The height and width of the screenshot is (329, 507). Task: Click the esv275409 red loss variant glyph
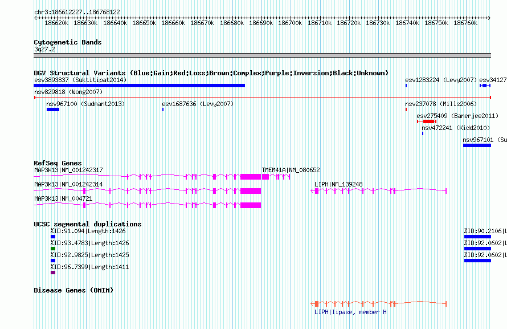pyautogui.click(x=427, y=121)
